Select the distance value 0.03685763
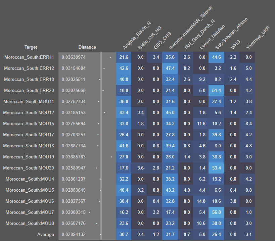This screenshot has width=275, height=241. click(x=74, y=157)
